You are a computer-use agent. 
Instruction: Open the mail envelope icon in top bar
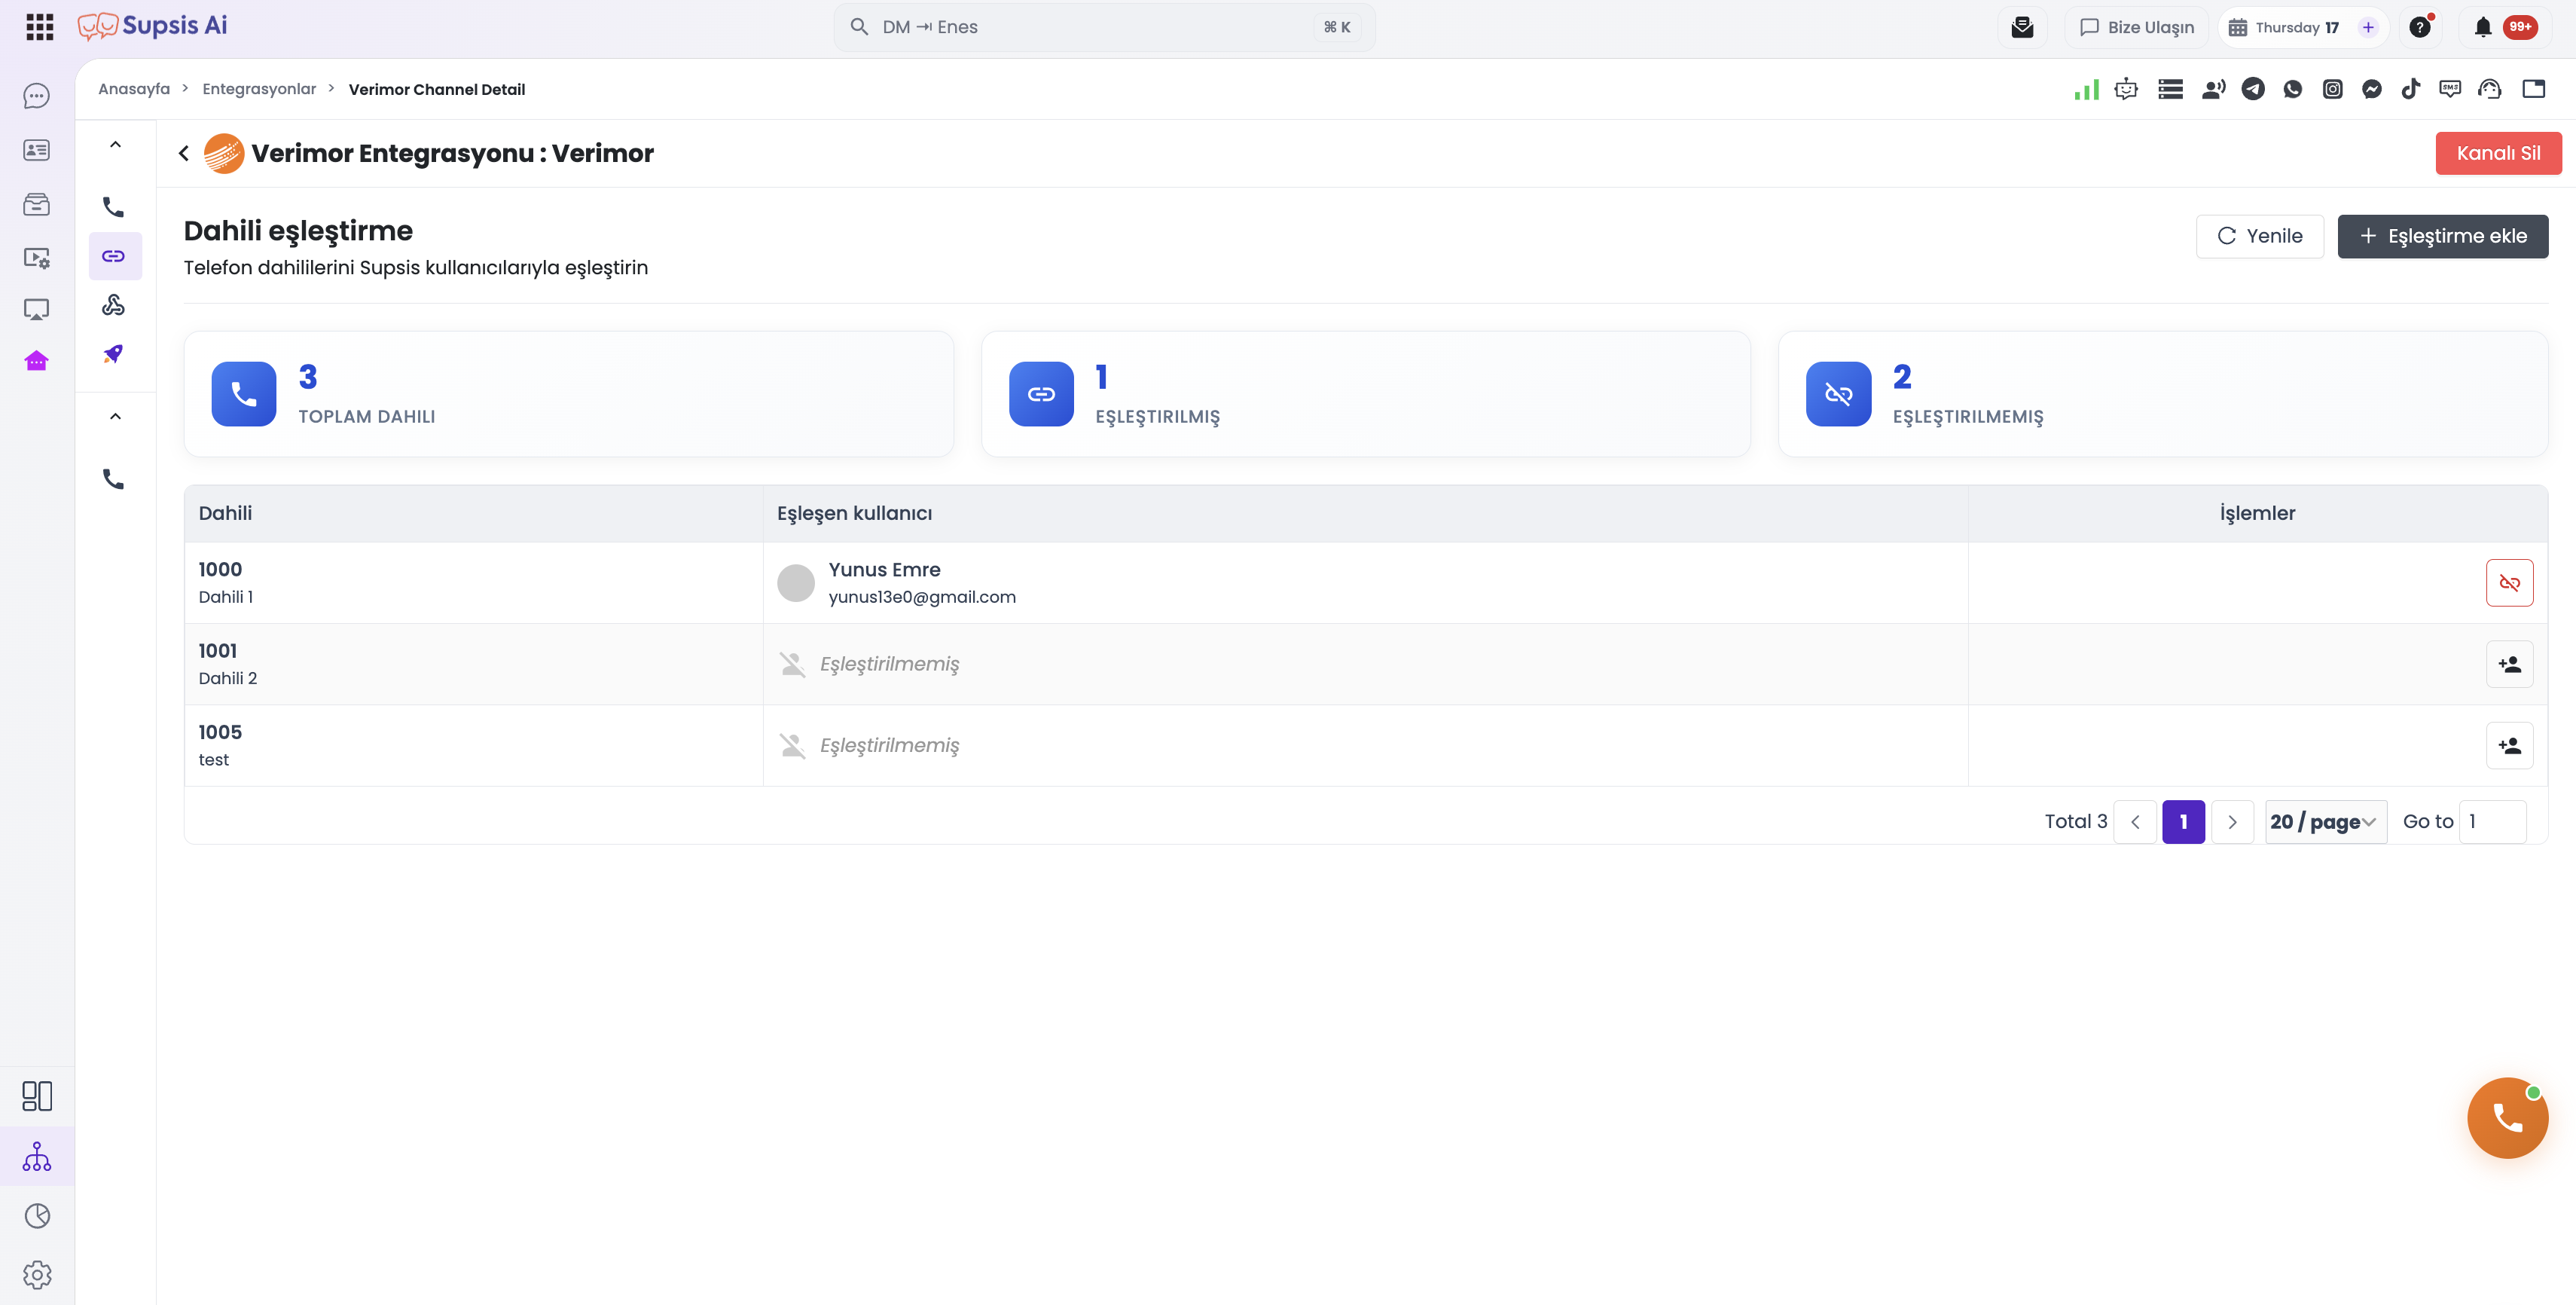[2022, 27]
